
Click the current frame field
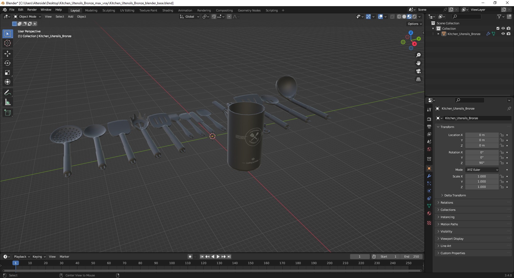click(x=360, y=257)
